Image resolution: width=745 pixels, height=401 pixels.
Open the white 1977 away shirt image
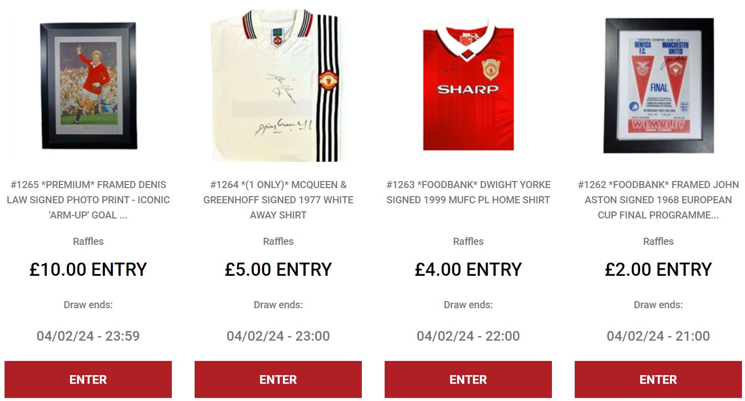pyautogui.click(x=278, y=85)
